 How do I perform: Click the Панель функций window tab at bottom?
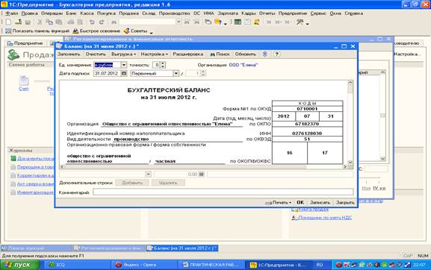point(36,248)
